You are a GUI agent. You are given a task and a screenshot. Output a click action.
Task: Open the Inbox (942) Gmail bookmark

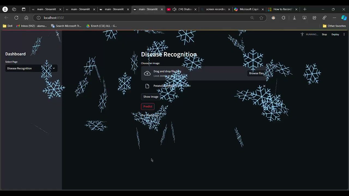click(x=31, y=26)
